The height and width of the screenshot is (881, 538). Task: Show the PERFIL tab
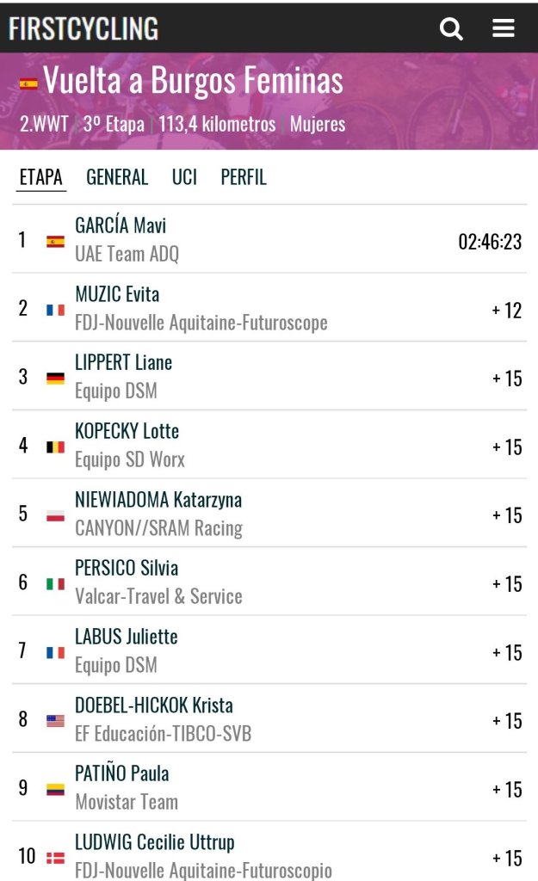point(244,177)
